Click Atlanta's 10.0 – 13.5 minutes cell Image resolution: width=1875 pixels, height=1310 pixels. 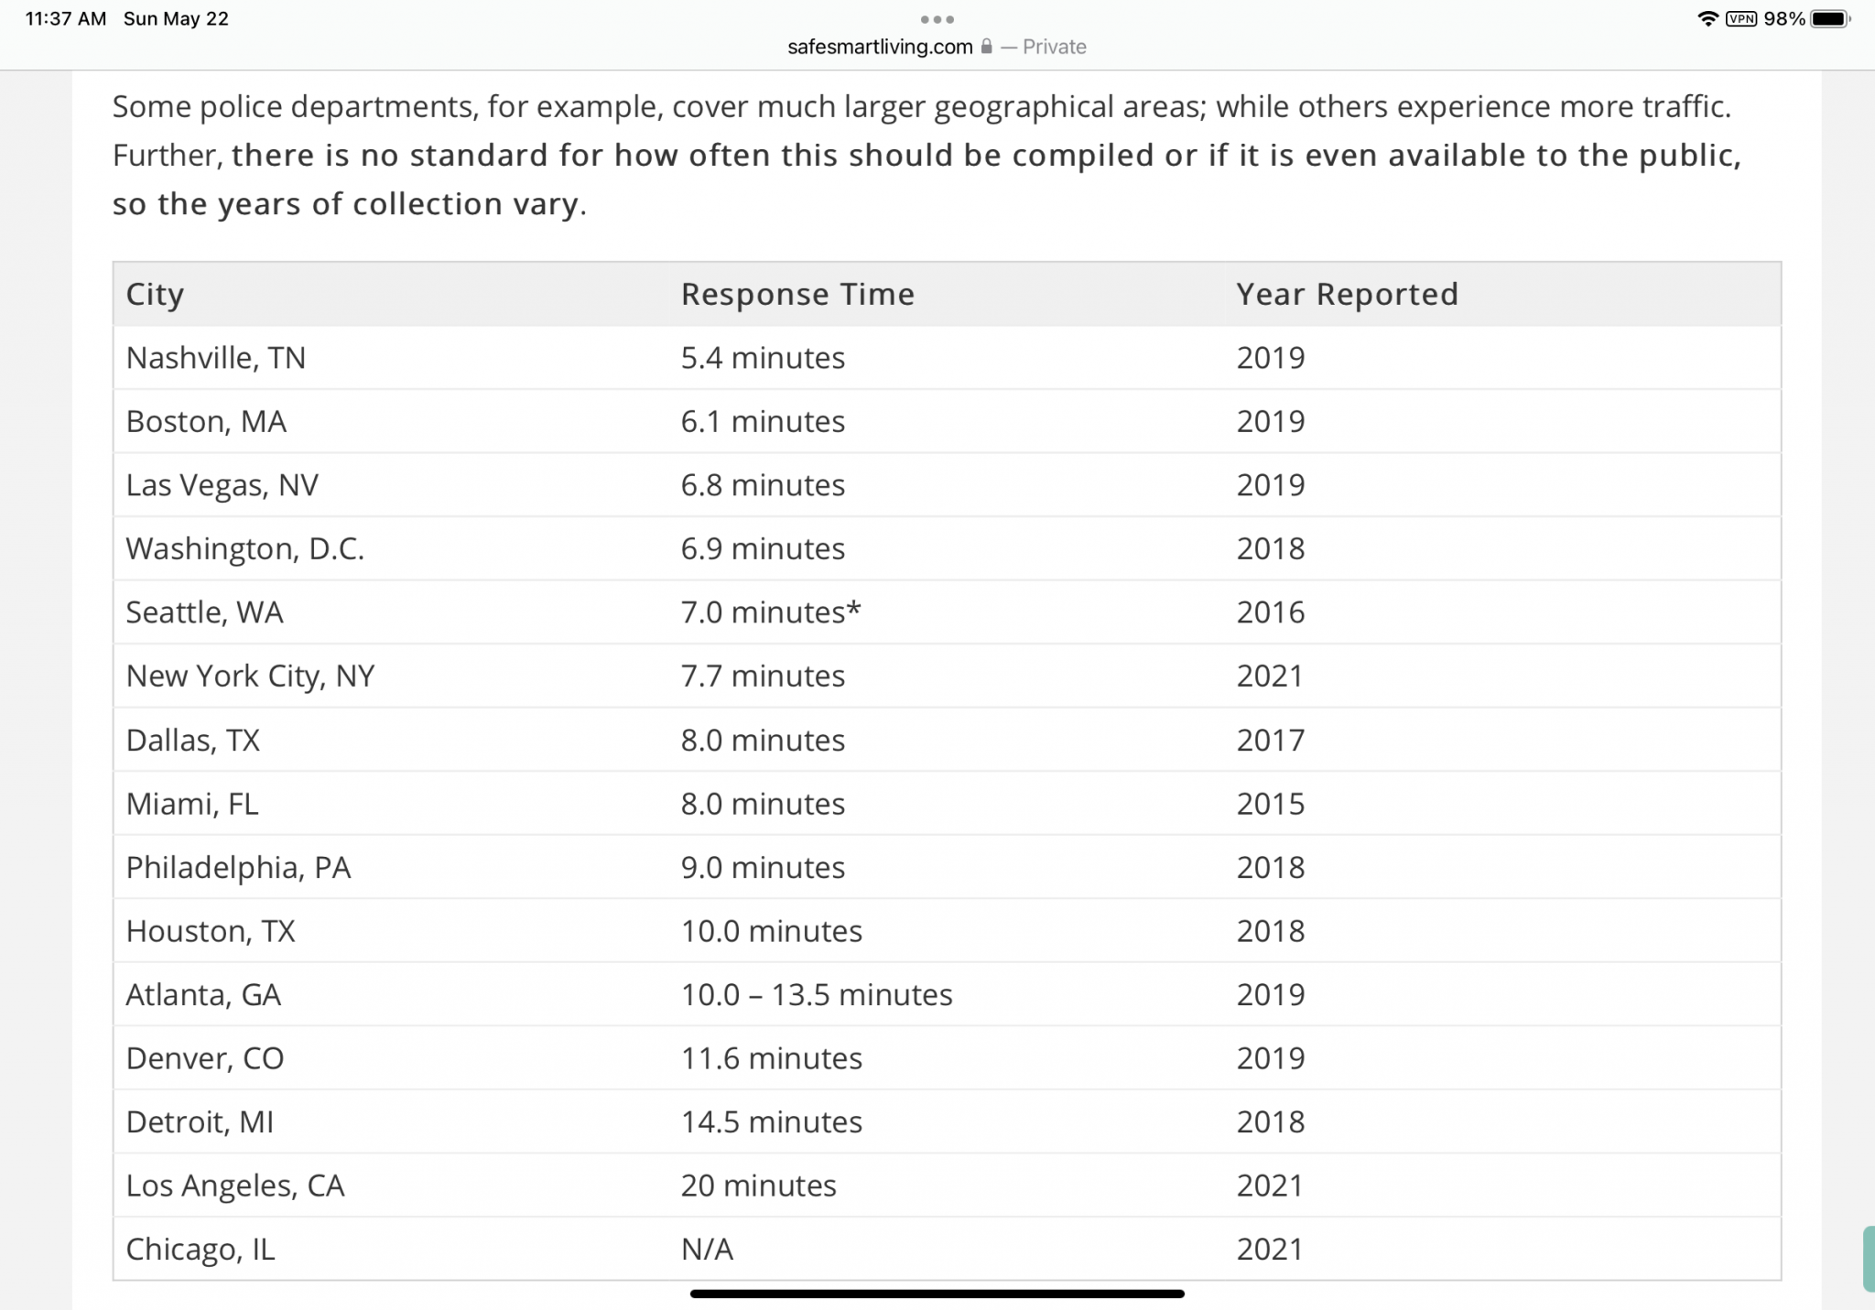pos(817,995)
